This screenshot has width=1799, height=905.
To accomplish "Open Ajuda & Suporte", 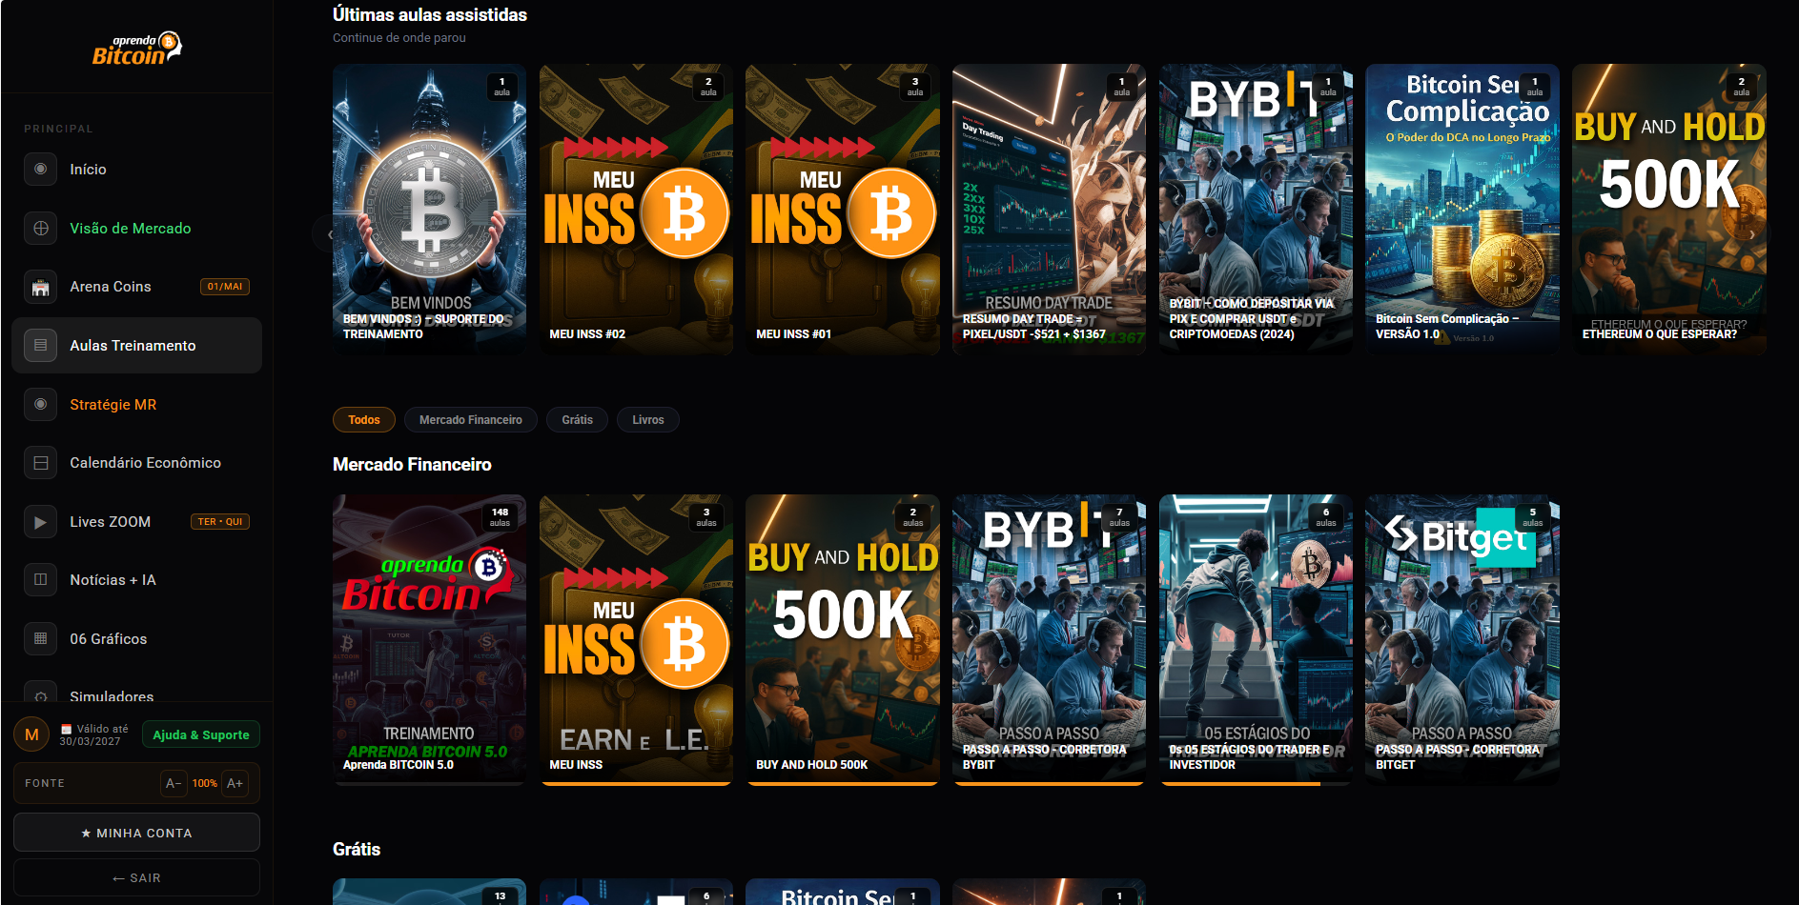I will coord(201,734).
